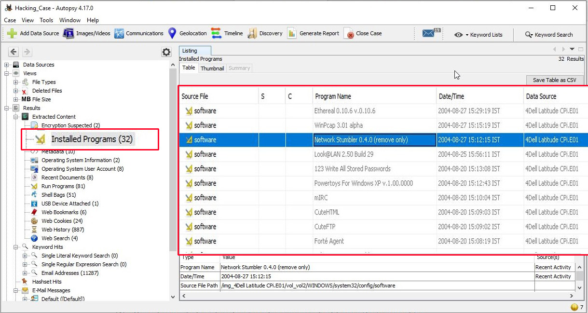Expand the Deleted Files node

coord(16,91)
